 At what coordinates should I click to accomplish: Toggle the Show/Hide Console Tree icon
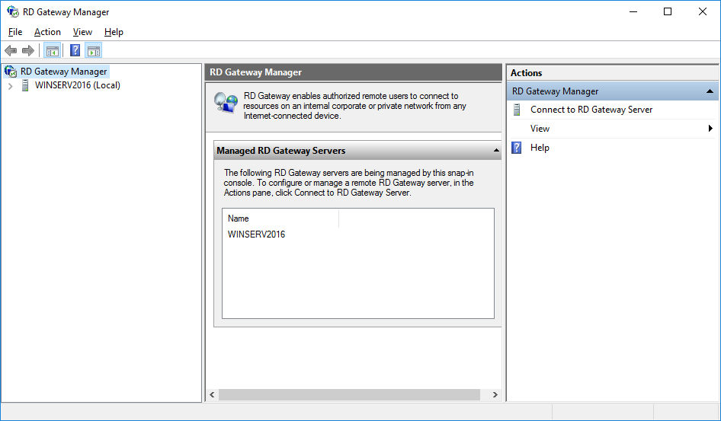point(52,50)
